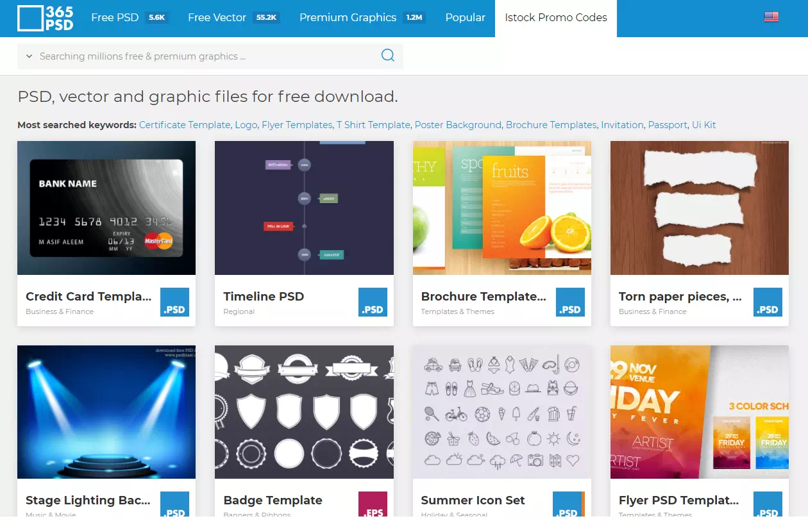Image resolution: width=808 pixels, height=521 pixels.
Task: Click the Torn paper pieces title
Action: [x=680, y=297]
